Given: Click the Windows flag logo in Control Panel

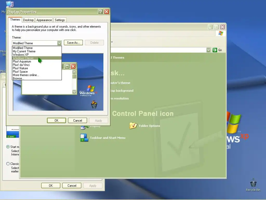Looking at the screenshot, I should [221, 33].
